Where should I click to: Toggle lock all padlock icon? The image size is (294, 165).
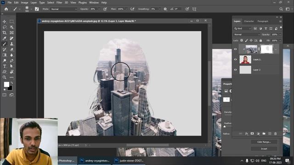pos(260,40)
